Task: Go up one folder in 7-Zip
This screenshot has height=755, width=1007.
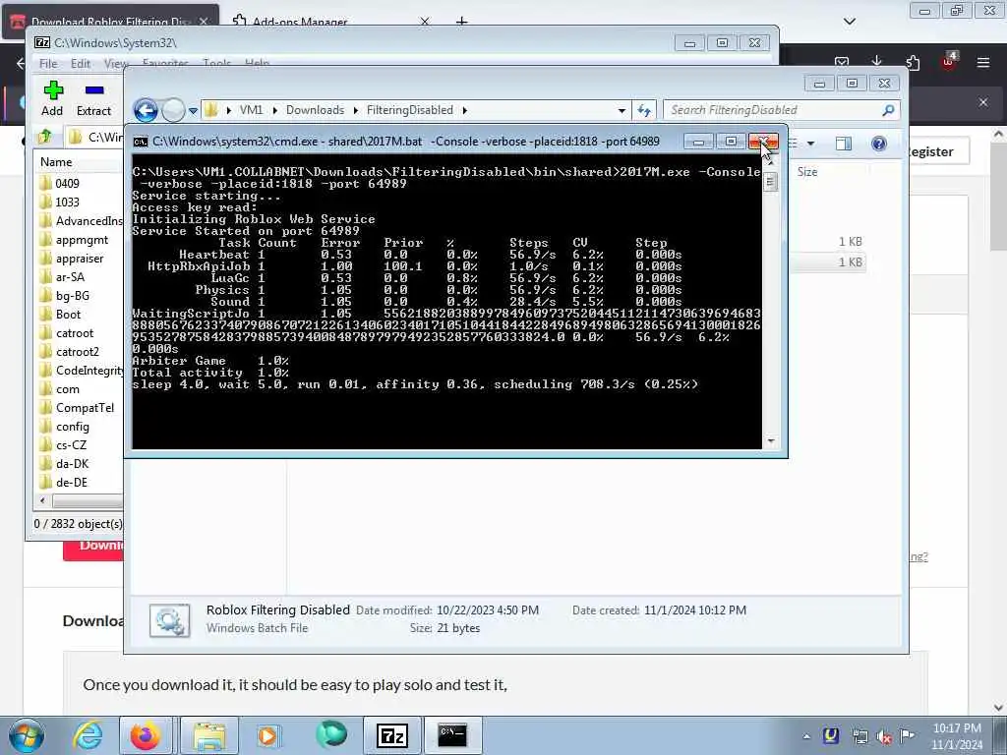Action: point(45,136)
